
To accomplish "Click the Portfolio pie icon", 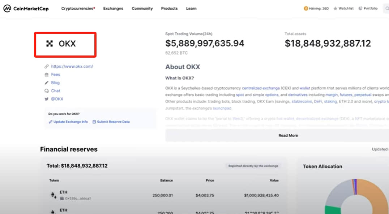I will (360, 8).
